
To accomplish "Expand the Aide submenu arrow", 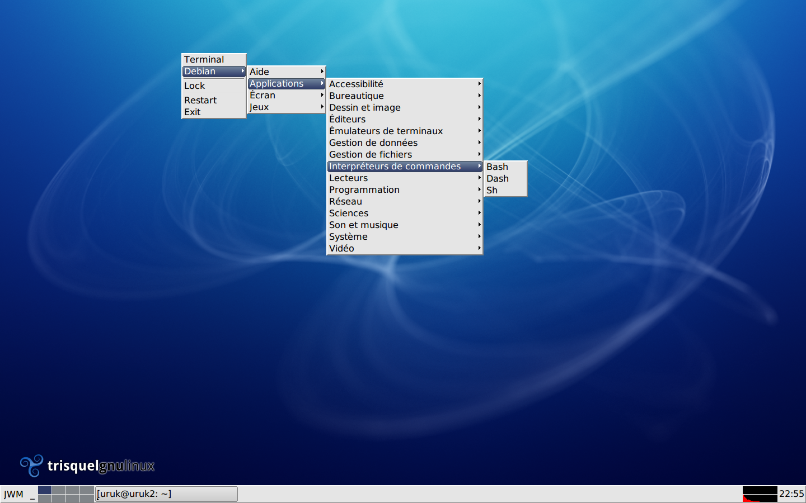I will pos(322,72).
